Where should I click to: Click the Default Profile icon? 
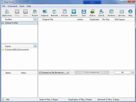pos(3,23)
